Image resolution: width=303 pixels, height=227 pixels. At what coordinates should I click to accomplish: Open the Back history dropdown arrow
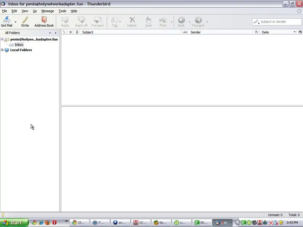click(x=189, y=22)
